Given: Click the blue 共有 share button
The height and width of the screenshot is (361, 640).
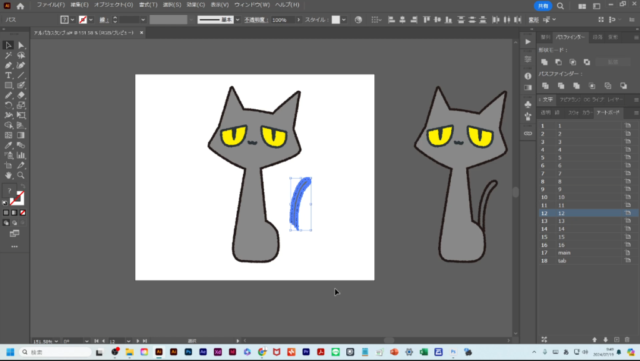Looking at the screenshot, I should pos(542,6).
